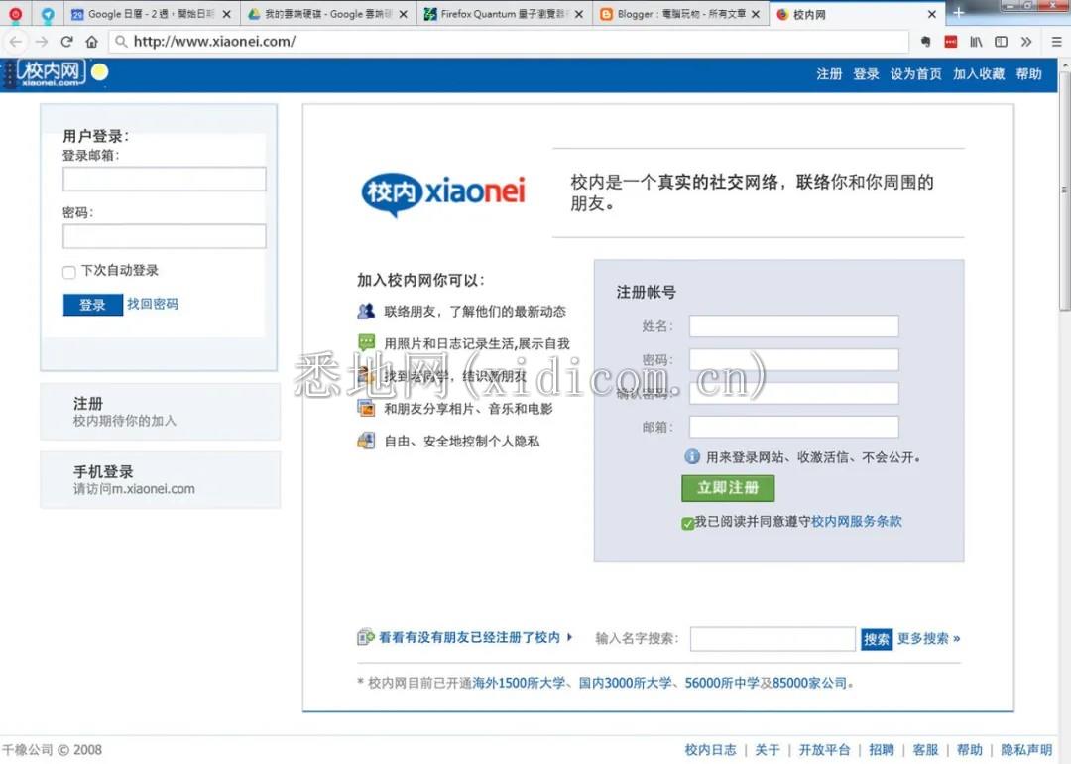Focus the 输入名字搜索 input box
The image size is (1071, 764).
tap(773, 639)
